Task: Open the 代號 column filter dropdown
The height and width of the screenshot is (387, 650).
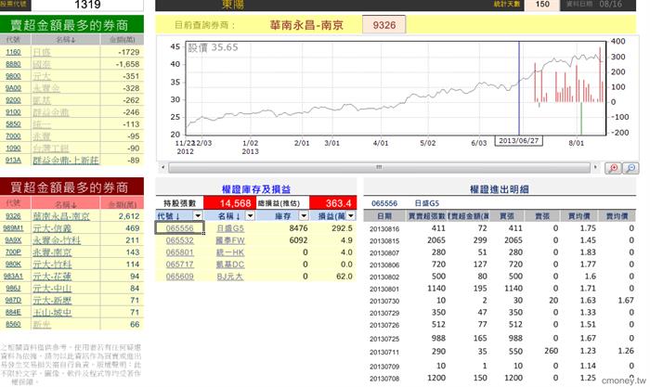Action: pos(198,215)
